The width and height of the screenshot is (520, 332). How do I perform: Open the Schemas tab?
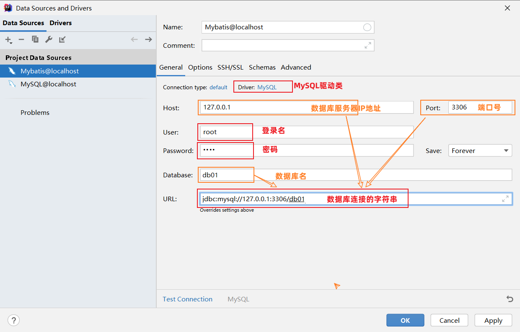click(x=262, y=67)
